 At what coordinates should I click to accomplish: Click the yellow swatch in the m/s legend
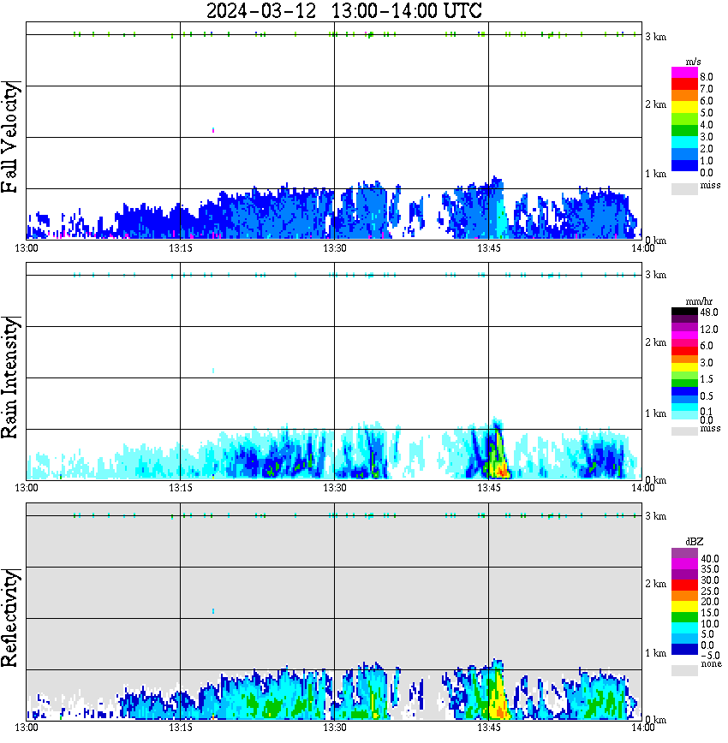point(684,108)
